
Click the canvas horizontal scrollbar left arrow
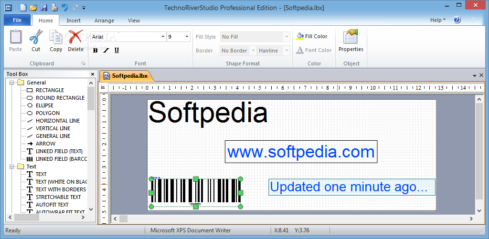tap(115, 219)
